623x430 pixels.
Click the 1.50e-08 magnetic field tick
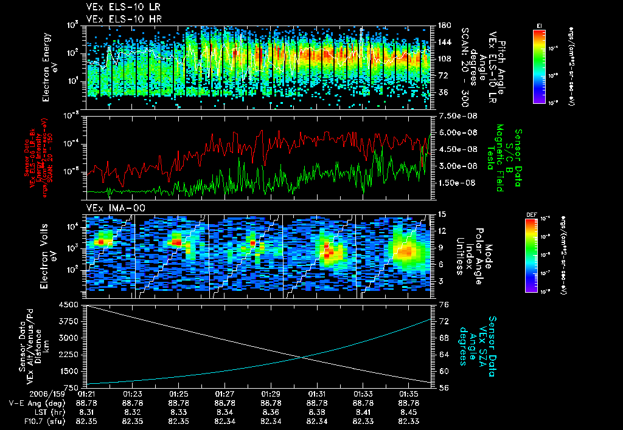click(458, 183)
